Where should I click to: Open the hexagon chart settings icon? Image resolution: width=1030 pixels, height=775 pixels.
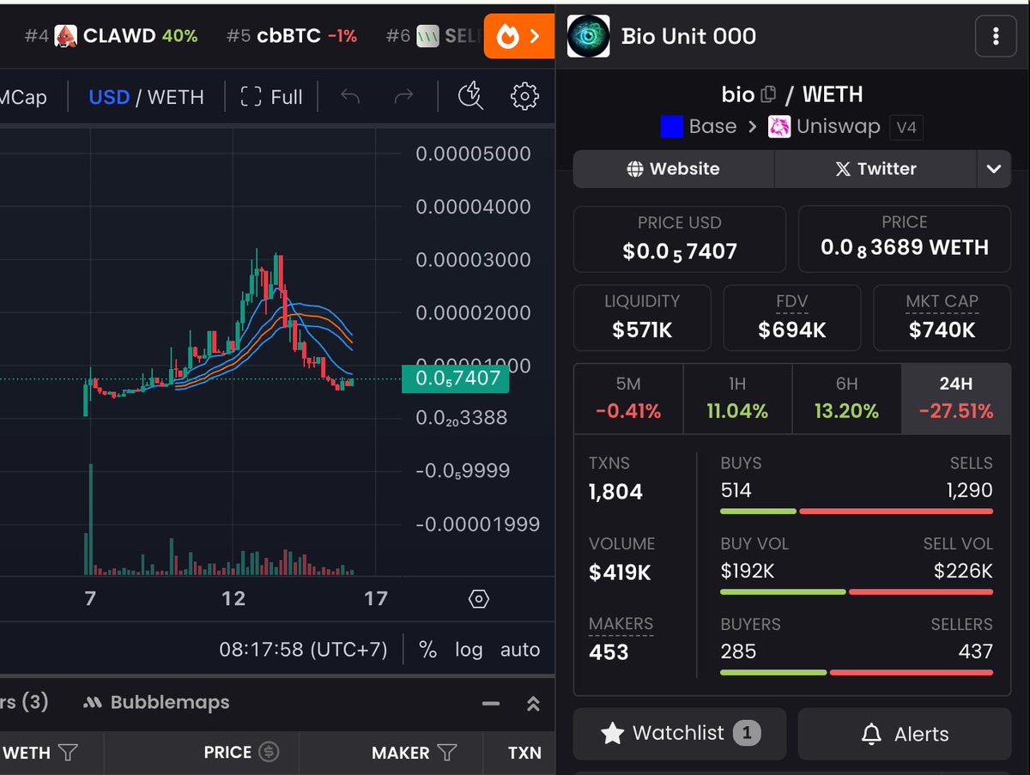point(479,598)
